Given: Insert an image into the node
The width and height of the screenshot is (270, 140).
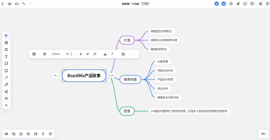Looking at the screenshot, I should (123, 54).
